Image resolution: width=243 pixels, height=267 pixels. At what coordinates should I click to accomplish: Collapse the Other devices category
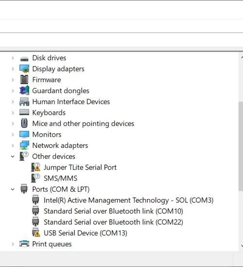(13, 156)
